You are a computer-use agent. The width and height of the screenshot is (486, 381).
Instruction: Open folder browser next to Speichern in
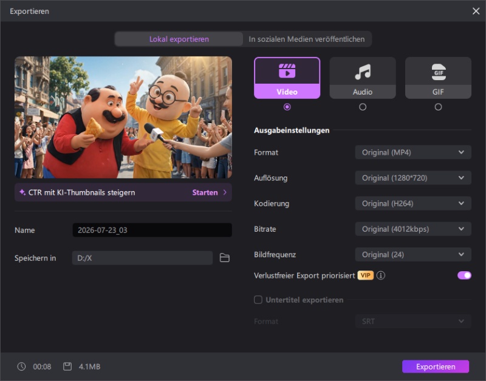point(224,258)
